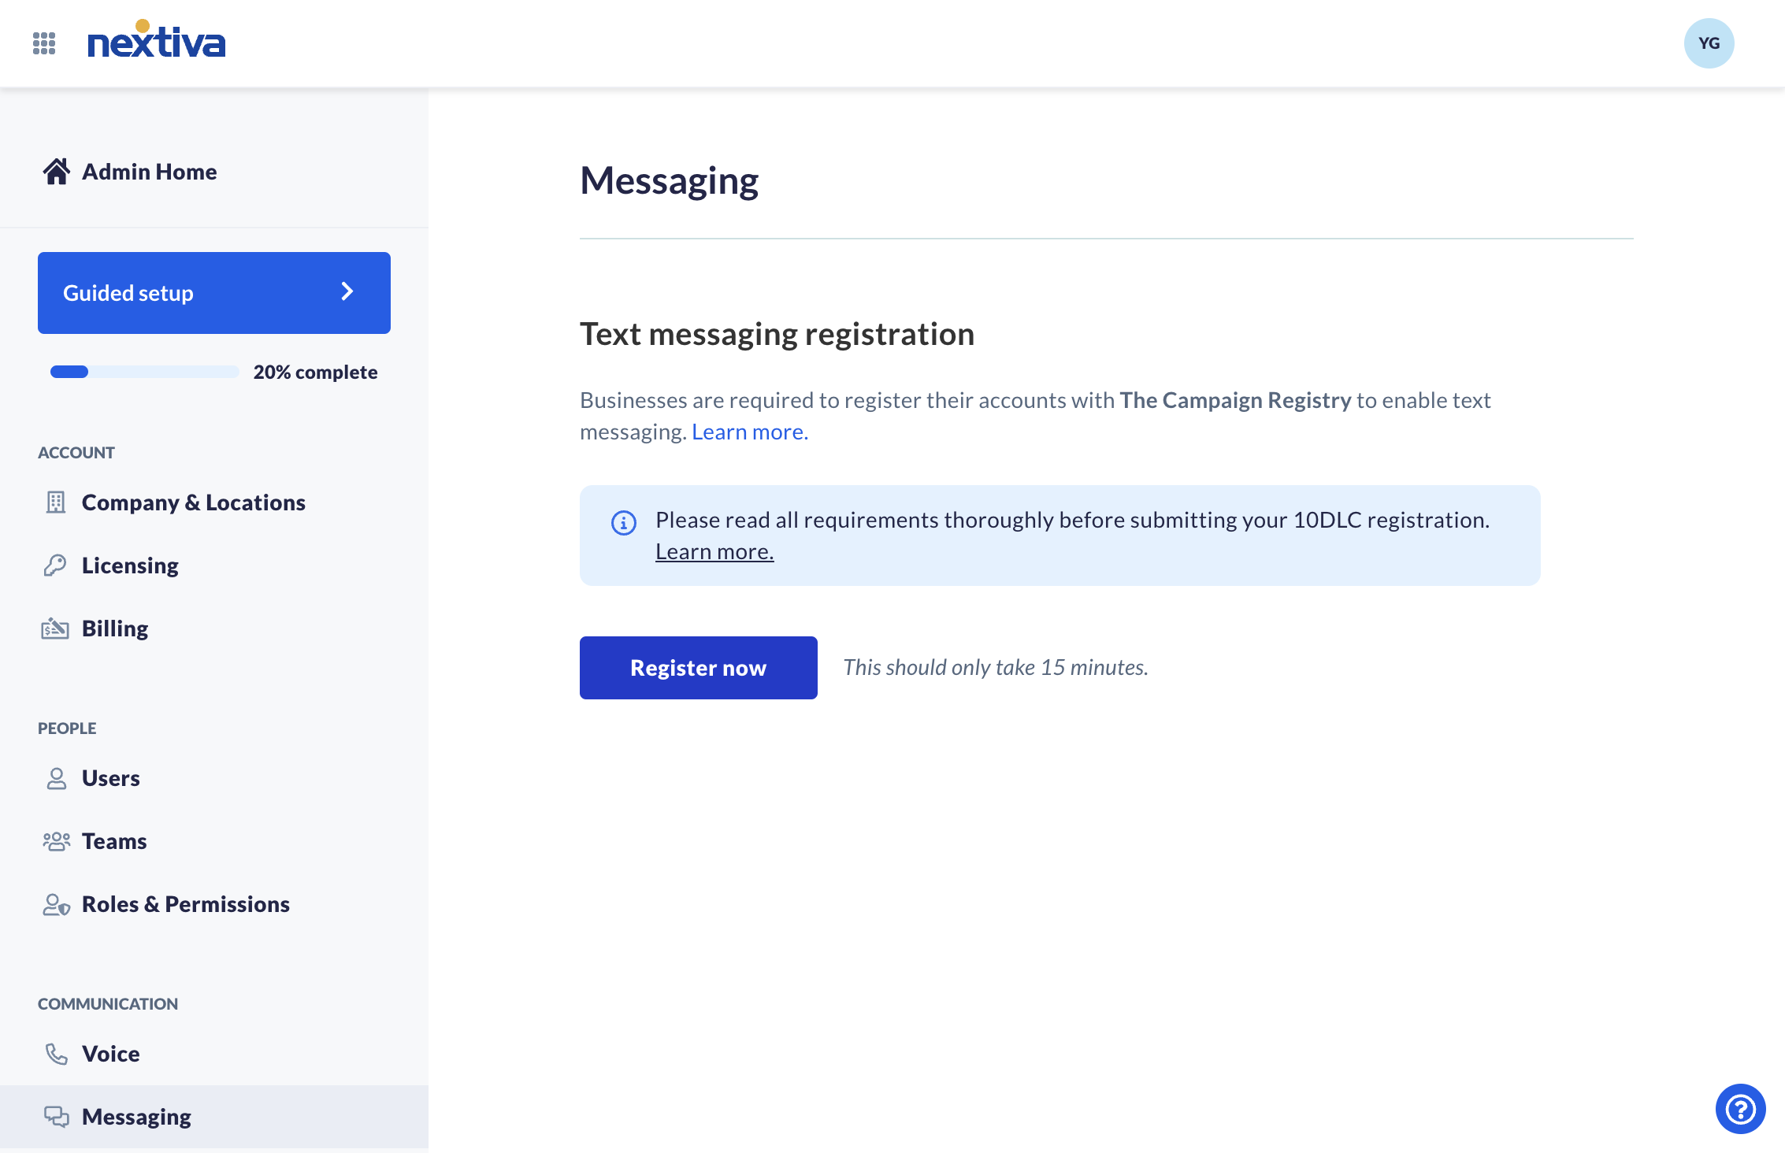
Task: Click the Teams group icon
Action: 56,841
